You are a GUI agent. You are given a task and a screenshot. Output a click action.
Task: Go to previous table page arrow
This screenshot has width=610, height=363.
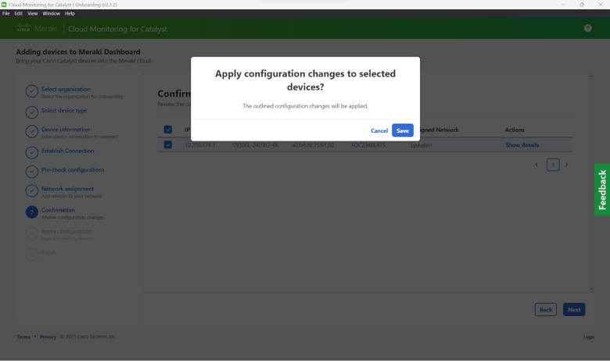536,165
